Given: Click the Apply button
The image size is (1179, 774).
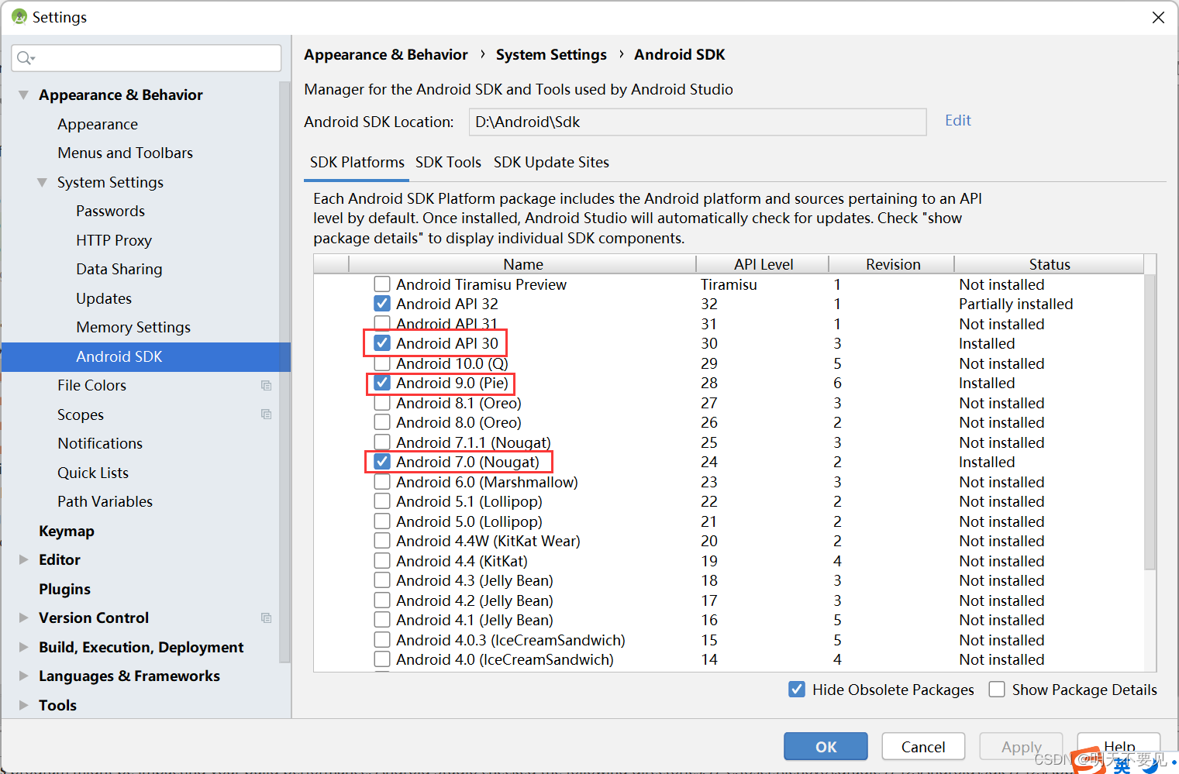Looking at the screenshot, I should tap(1021, 747).
